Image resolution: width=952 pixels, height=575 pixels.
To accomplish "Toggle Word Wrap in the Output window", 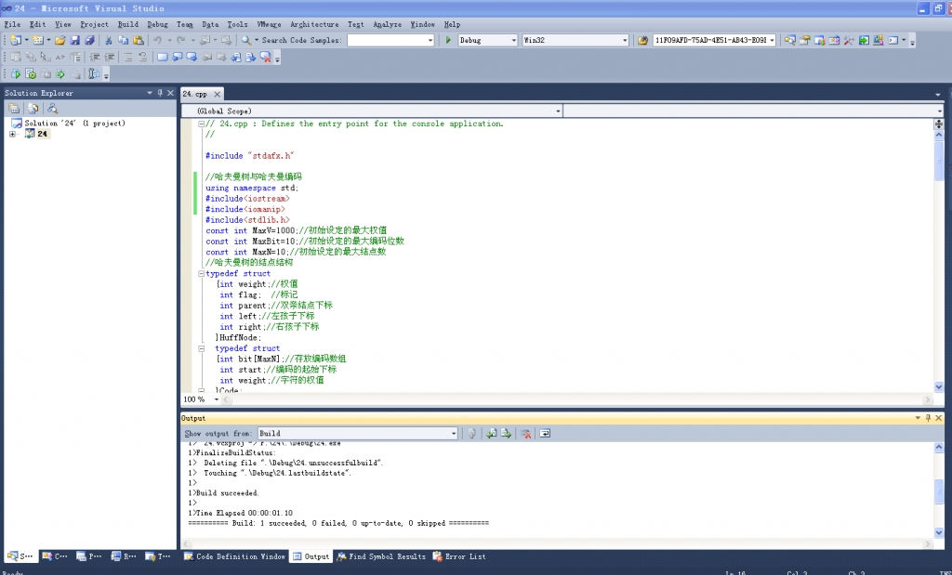I will tap(546, 433).
